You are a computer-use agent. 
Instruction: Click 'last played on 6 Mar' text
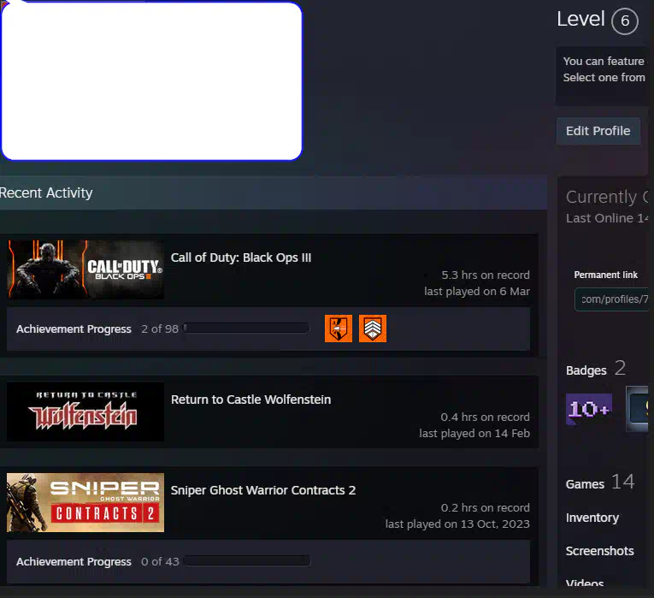[x=477, y=292]
